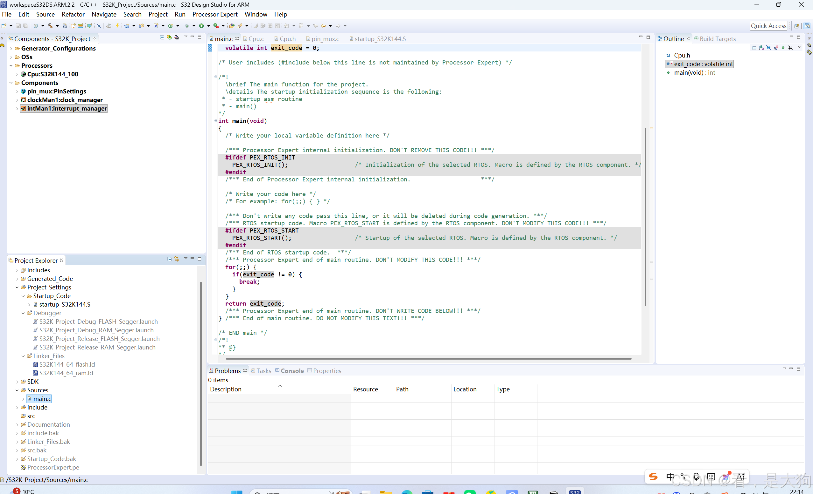Click Collapse All in Project Explorer

169,259
